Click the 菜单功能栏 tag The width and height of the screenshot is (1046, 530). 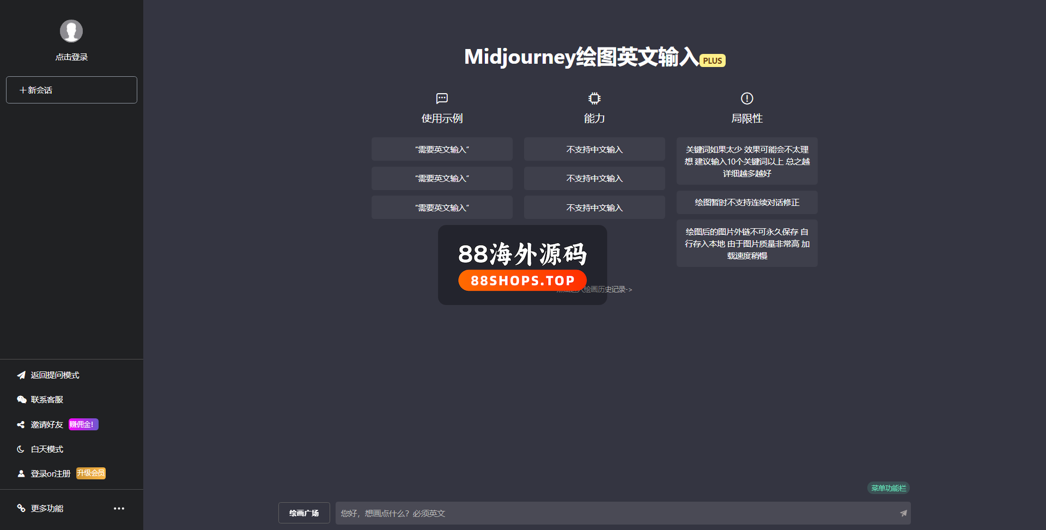coord(888,488)
